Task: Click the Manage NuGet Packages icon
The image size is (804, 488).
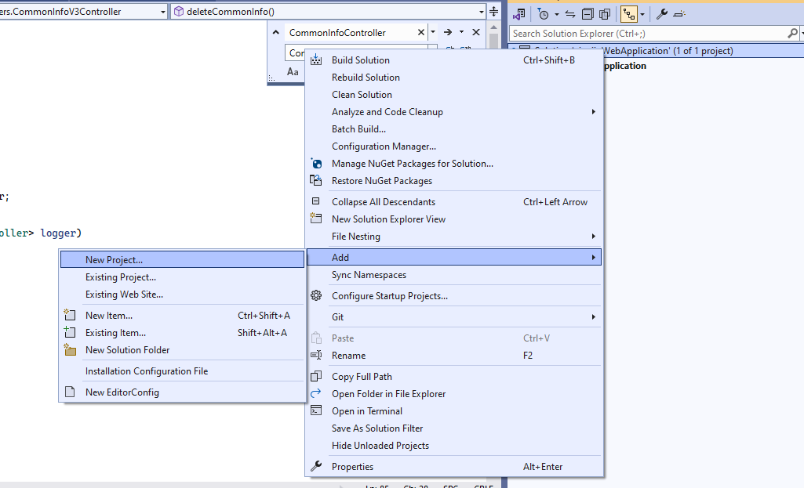Action: click(315, 163)
